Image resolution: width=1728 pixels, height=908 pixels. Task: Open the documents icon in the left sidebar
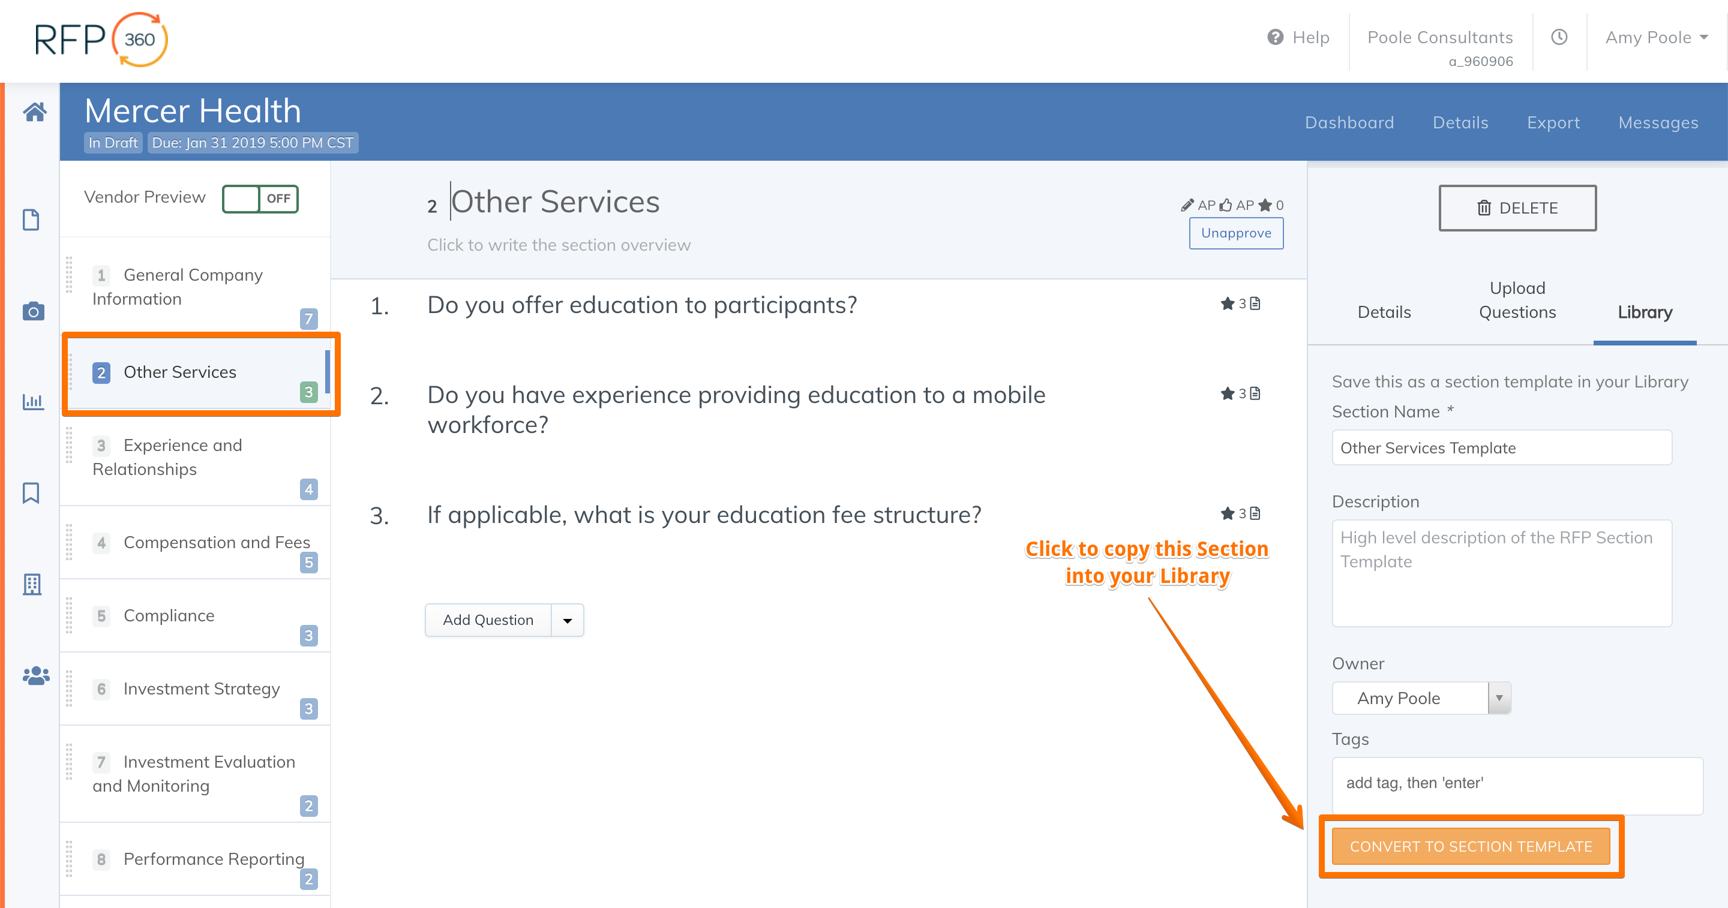pyautogui.click(x=32, y=220)
